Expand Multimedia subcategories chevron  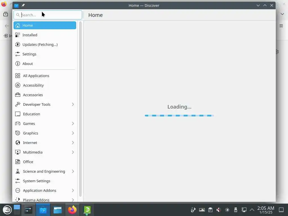[x=73, y=152]
